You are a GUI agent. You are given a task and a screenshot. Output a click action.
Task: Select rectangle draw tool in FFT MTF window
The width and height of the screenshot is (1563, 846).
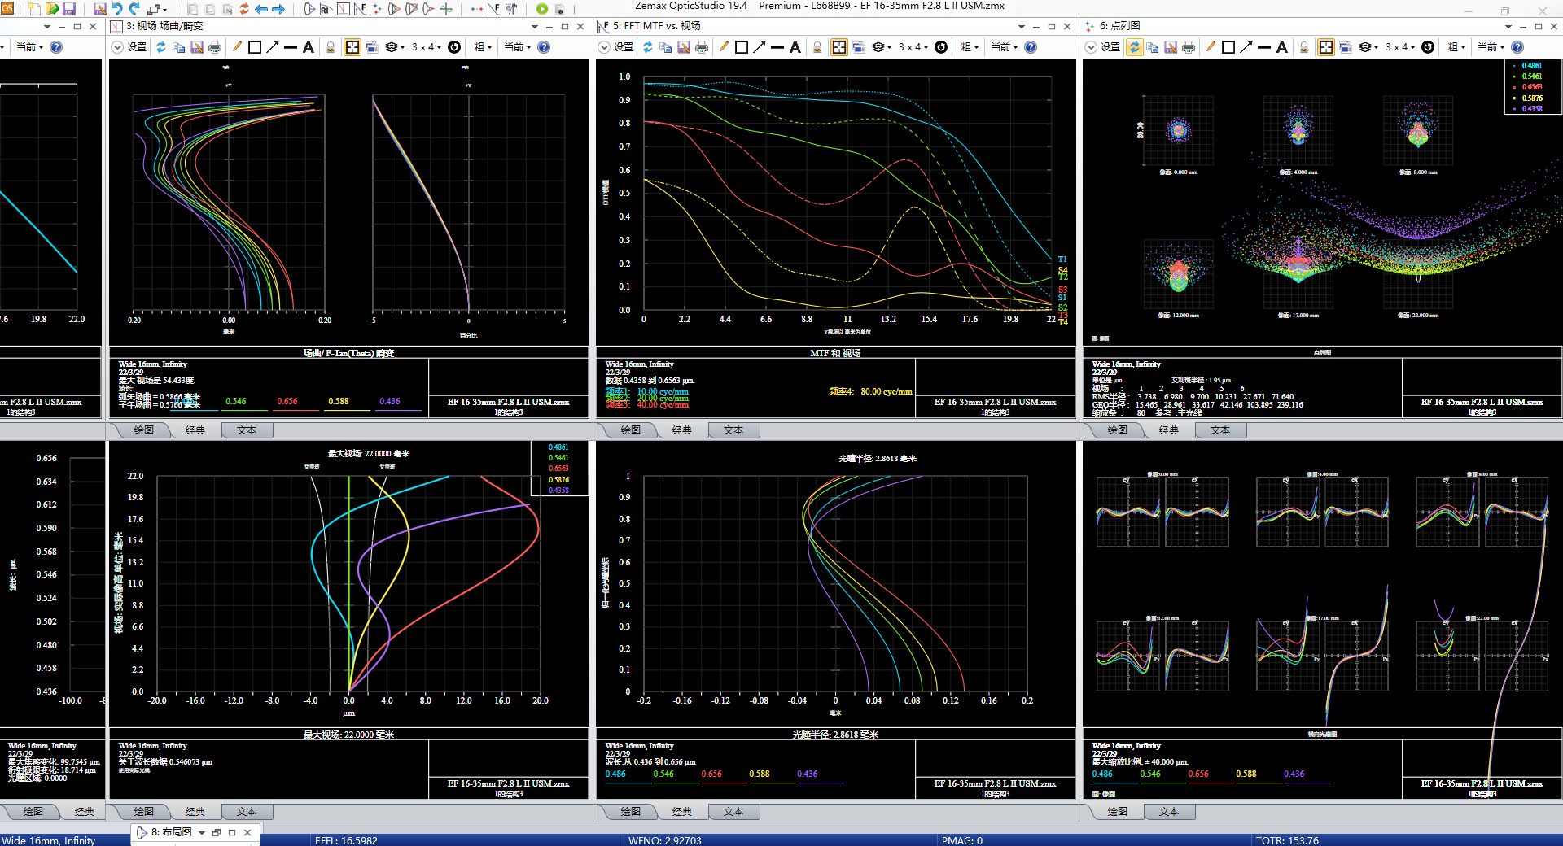742,47
